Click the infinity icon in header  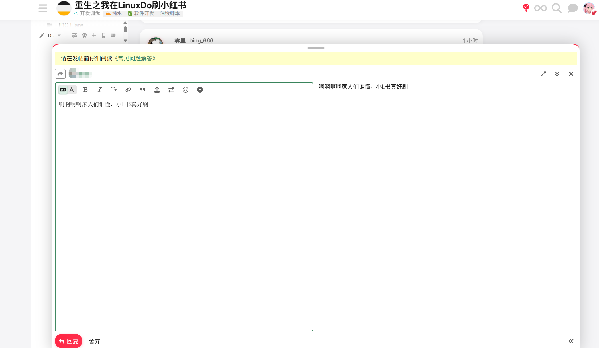coord(540,8)
